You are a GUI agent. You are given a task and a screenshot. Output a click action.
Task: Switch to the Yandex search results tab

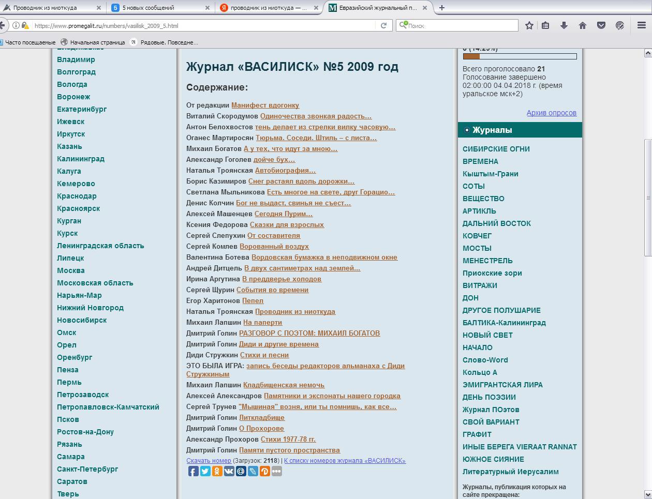tap(270, 8)
